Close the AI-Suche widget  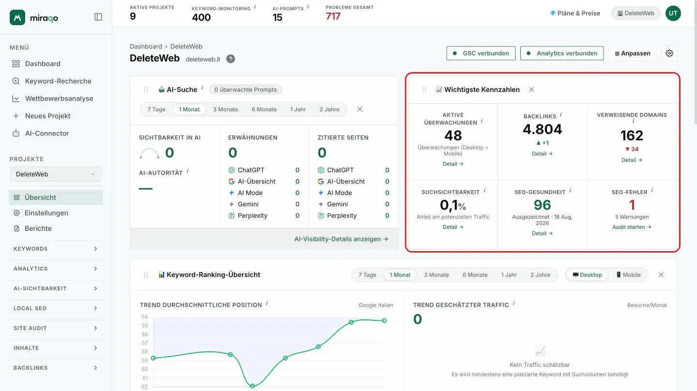click(x=360, y=109)
